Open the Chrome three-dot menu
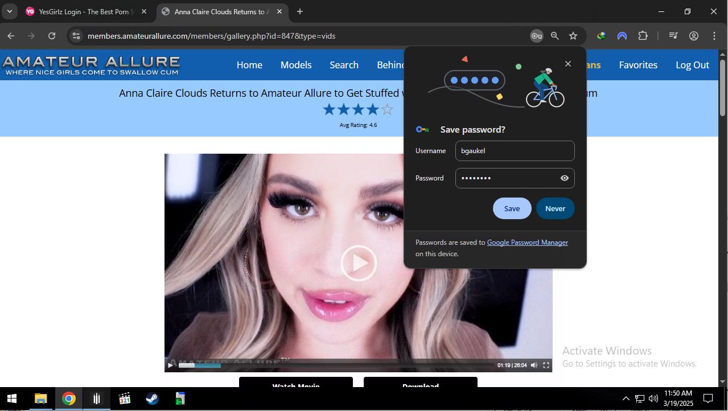728x411 pixels. [x=714, y=36]
